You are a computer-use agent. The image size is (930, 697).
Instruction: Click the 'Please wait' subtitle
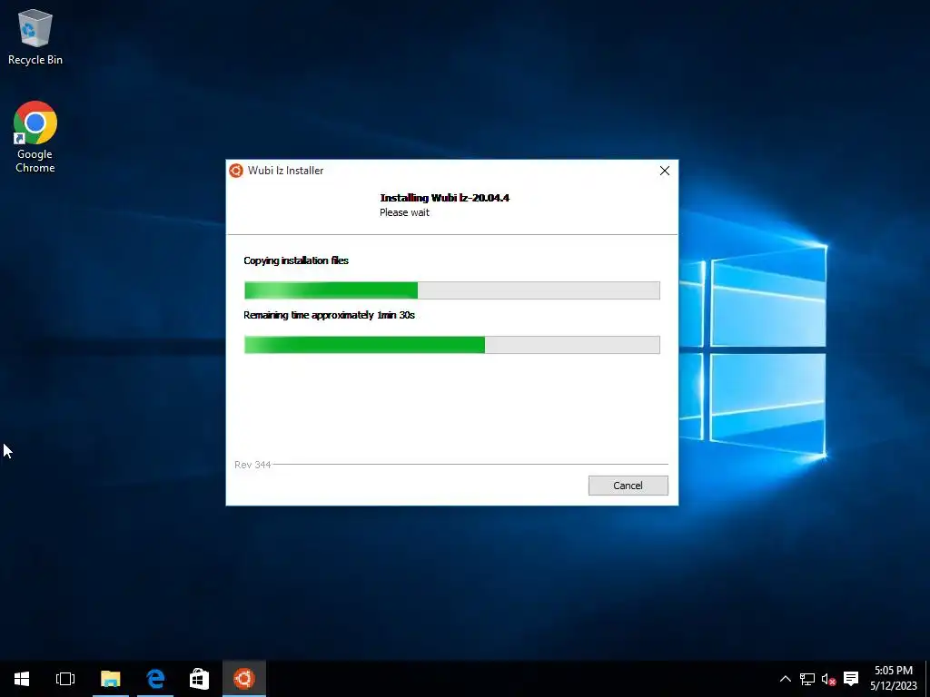[404, 212]
